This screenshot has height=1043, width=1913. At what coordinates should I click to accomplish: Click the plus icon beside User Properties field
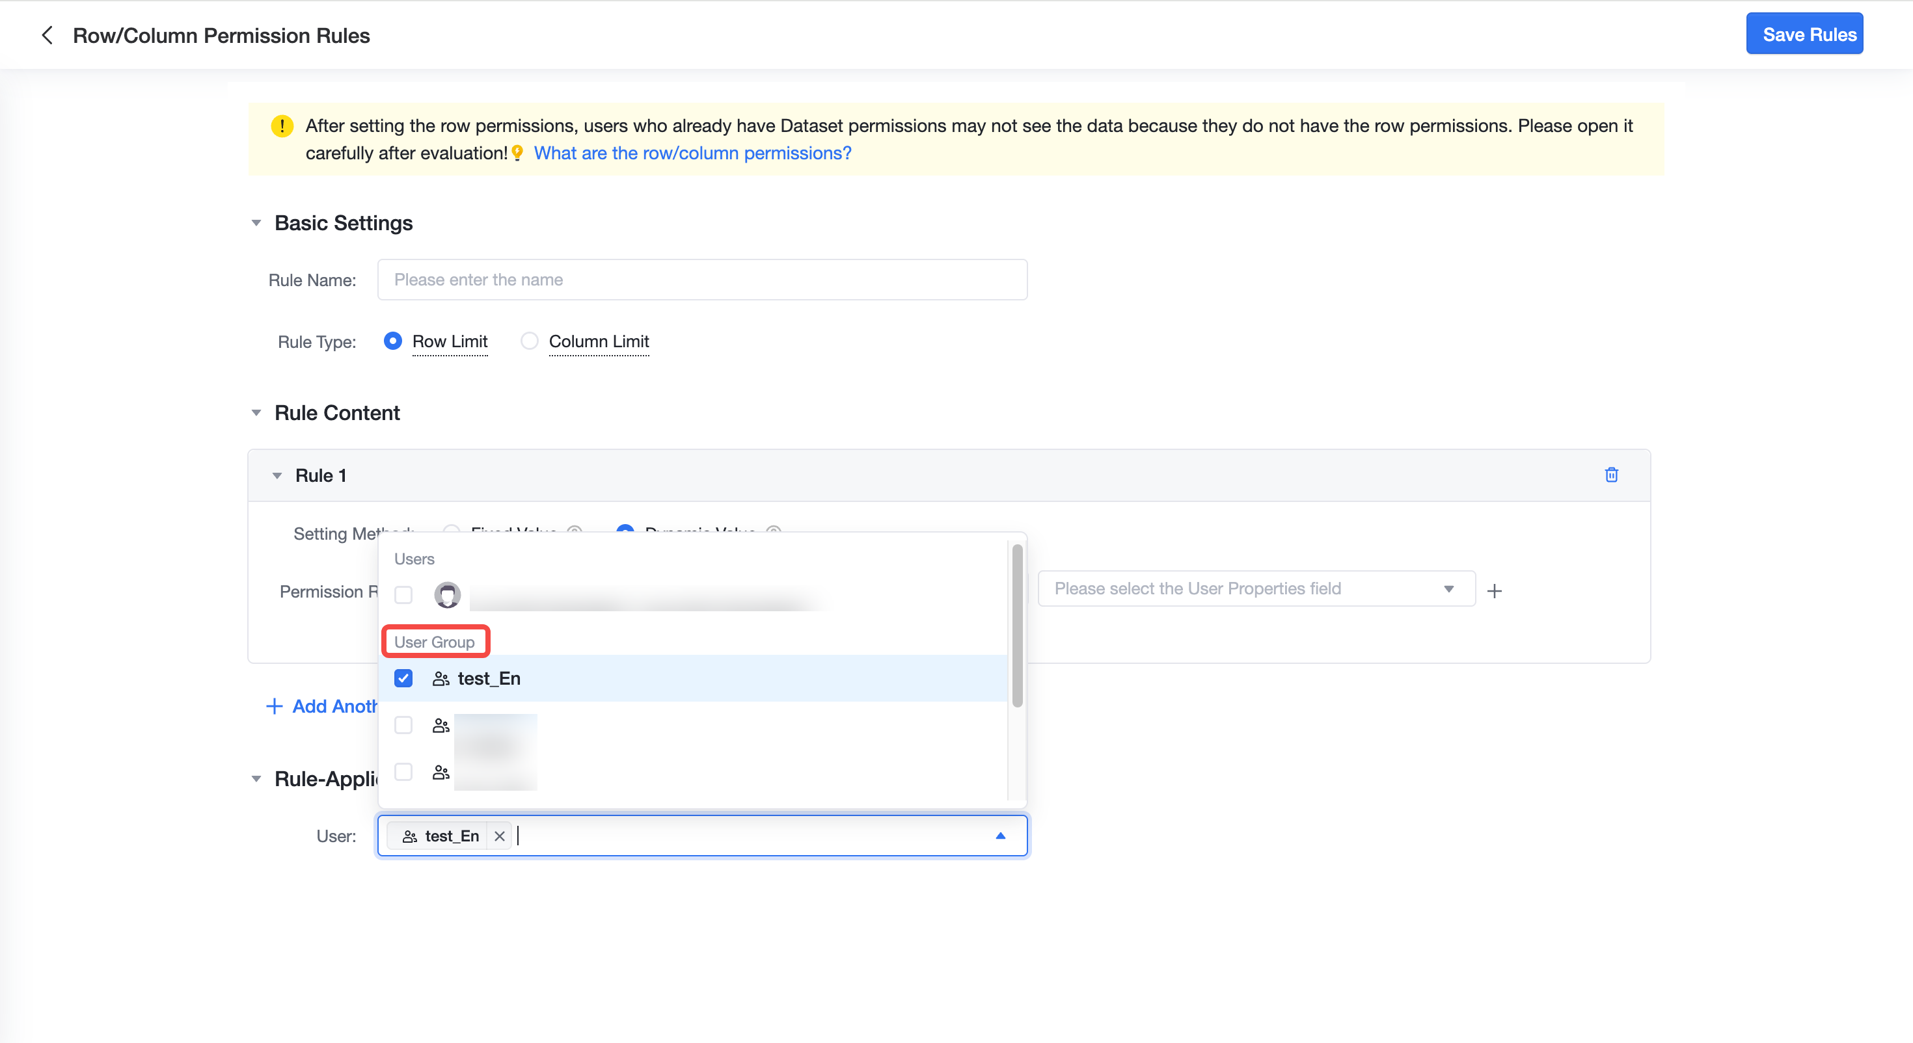(1494, 590)
